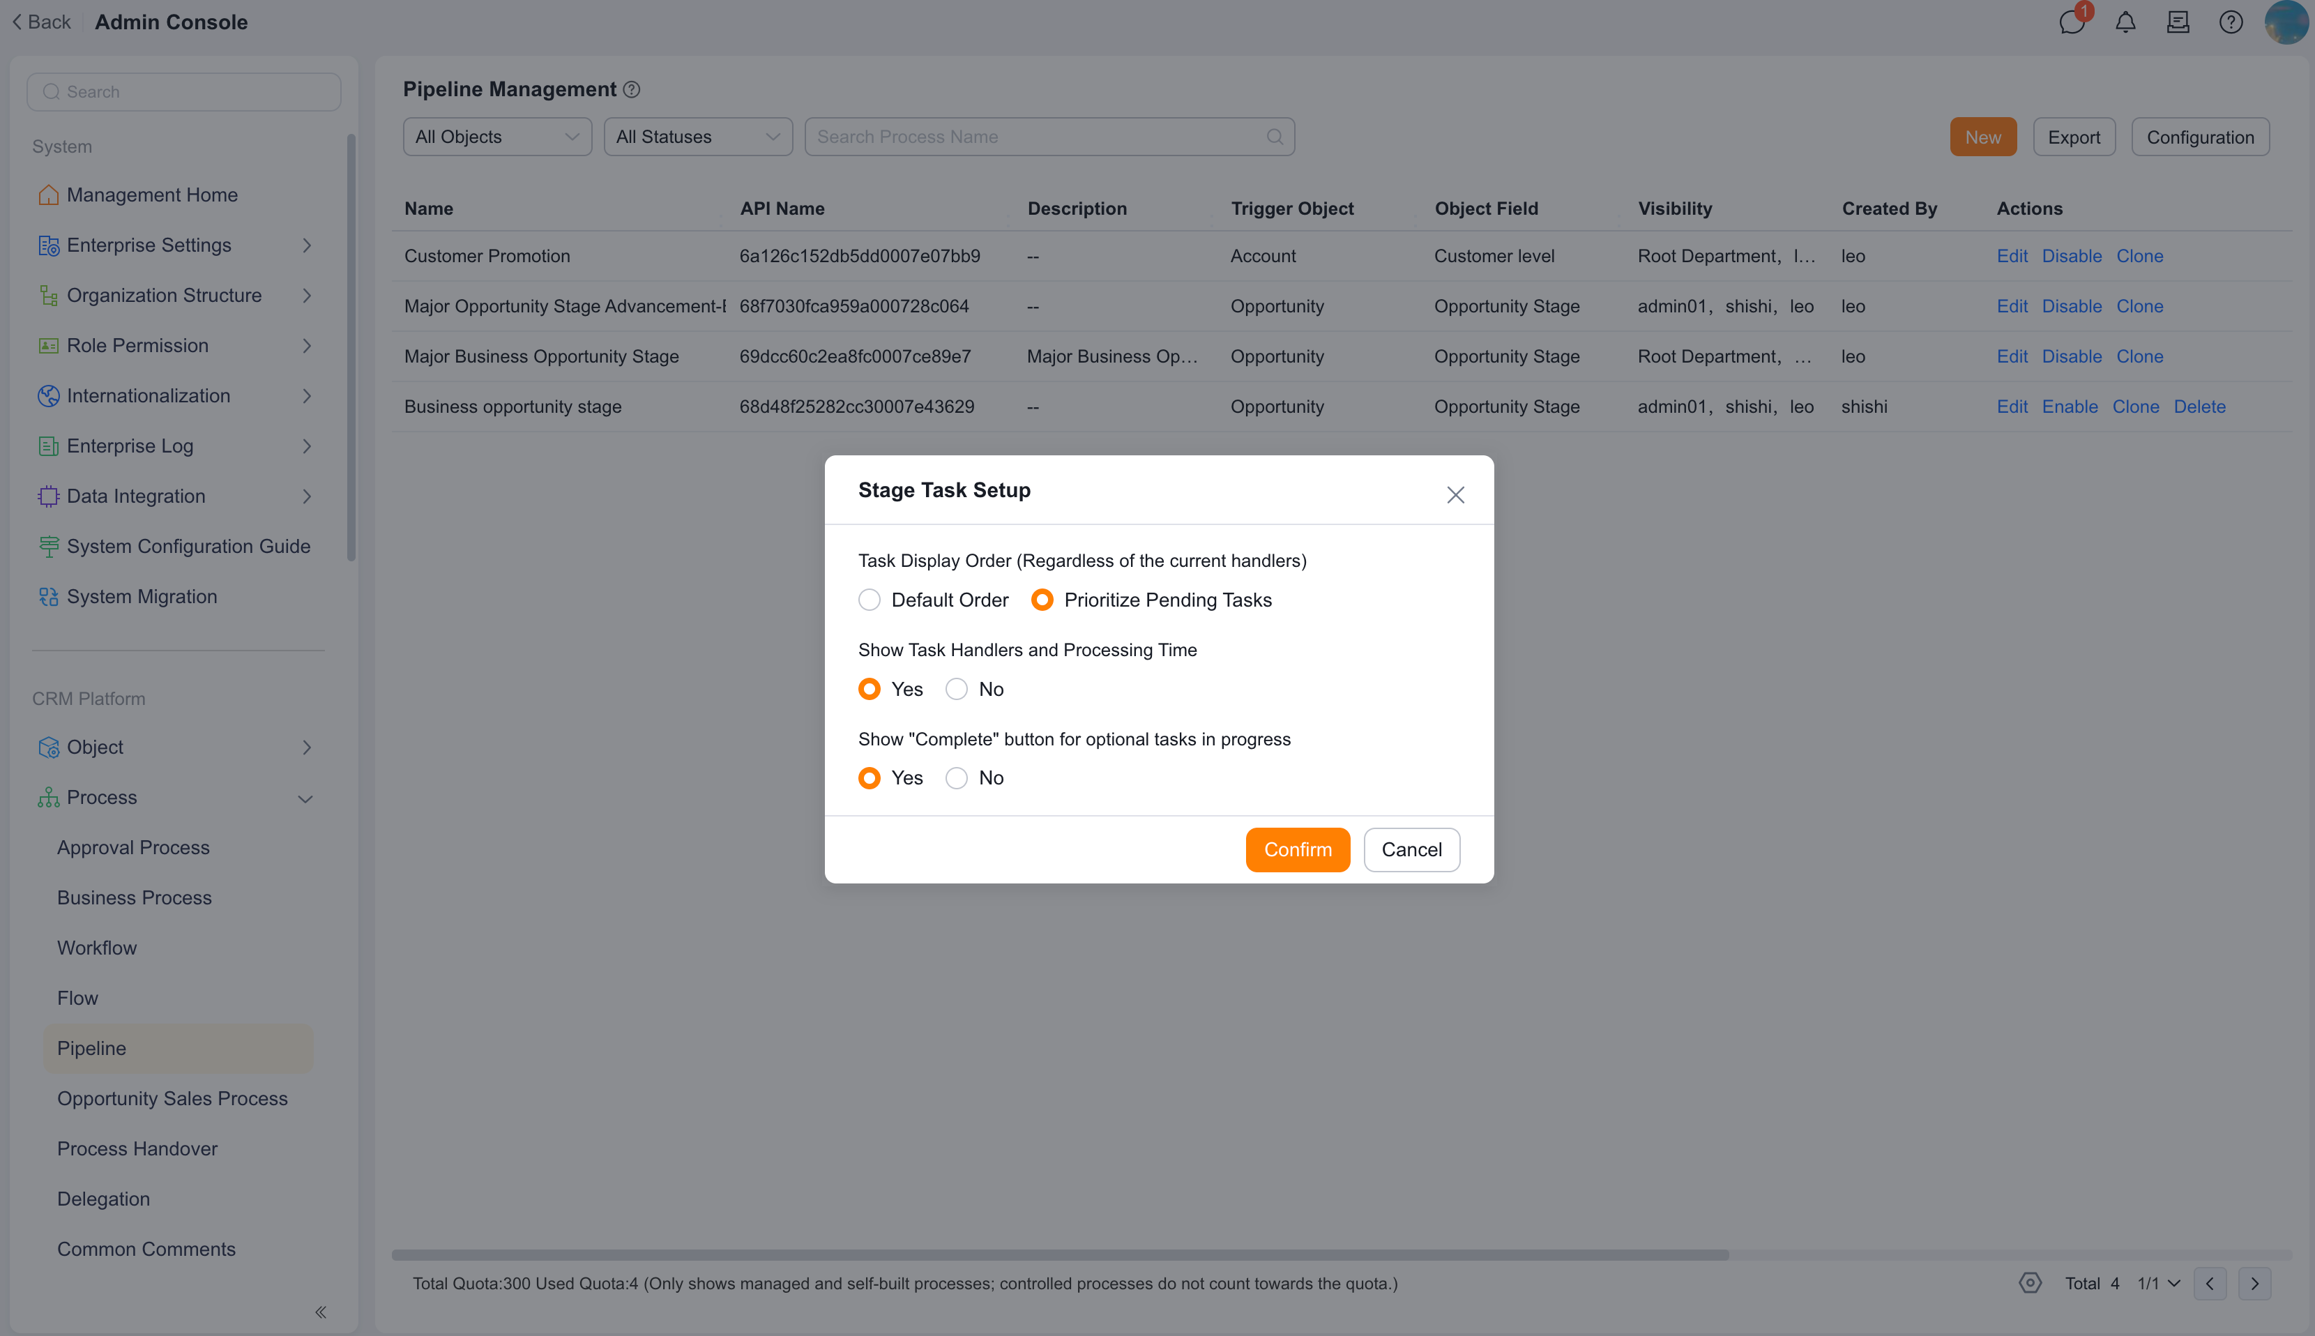Click the help question mark icon in header
2315x1336 pixels.
coord(2231,22)
